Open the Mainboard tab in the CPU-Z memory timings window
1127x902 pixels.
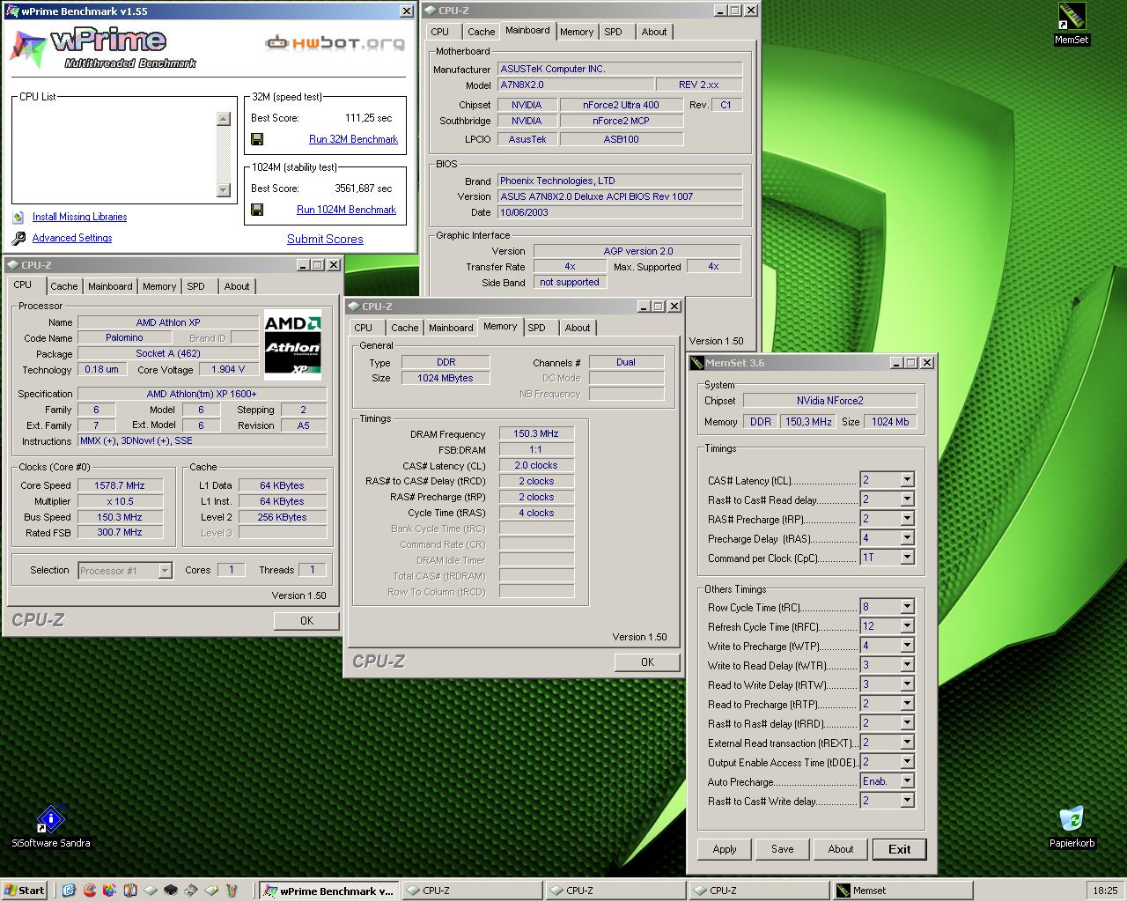(x=451, y=328)
